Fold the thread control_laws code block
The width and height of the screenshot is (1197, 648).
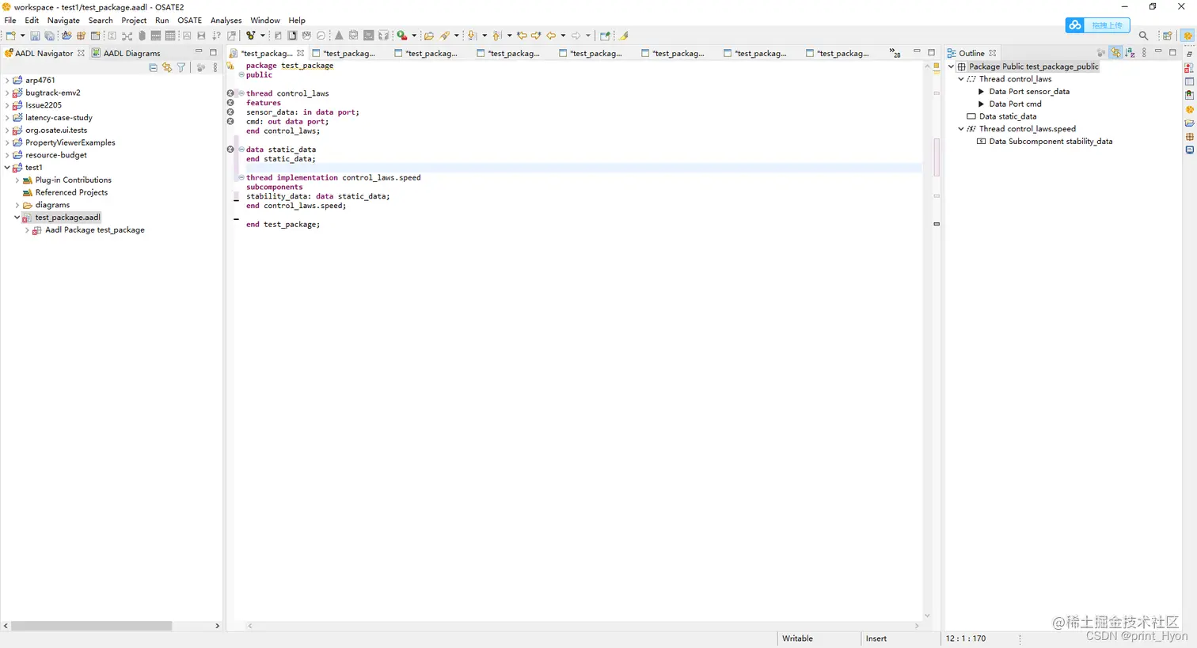[x=241, y=93]
